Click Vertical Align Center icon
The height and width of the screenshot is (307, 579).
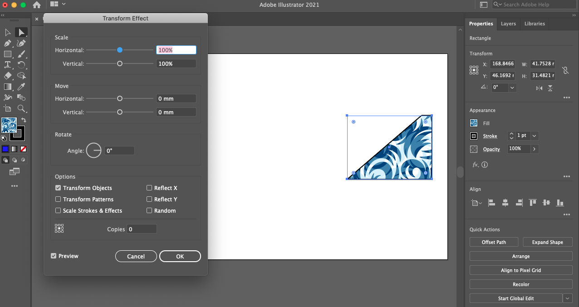coord(546,203)
